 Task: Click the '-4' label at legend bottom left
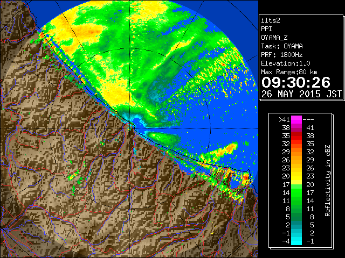(x=286, y=241)
